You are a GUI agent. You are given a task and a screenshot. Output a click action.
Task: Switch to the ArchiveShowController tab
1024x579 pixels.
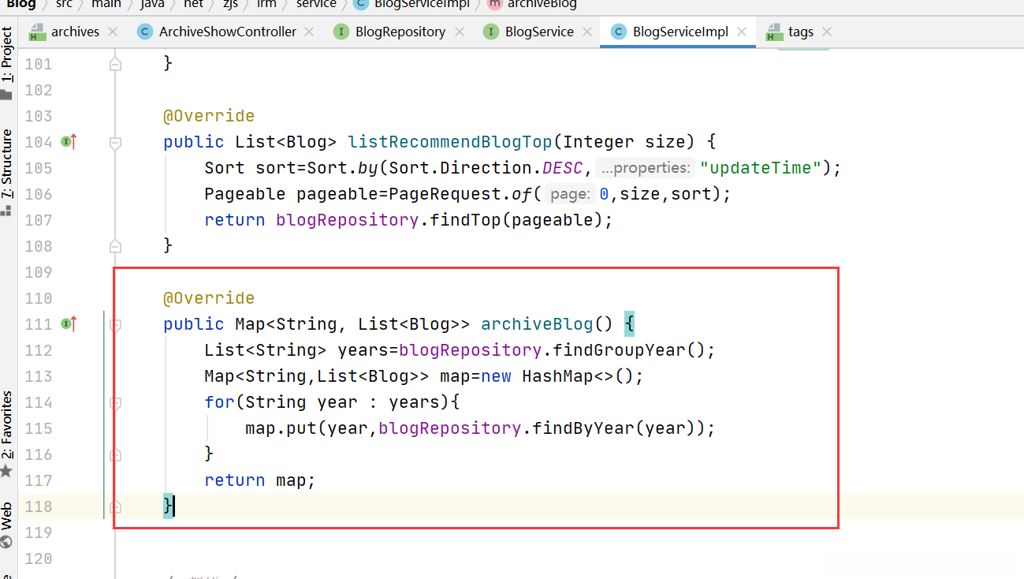coord(228,32)
